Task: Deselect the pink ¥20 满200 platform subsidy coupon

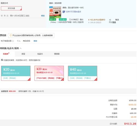Action: click(49, 73)
